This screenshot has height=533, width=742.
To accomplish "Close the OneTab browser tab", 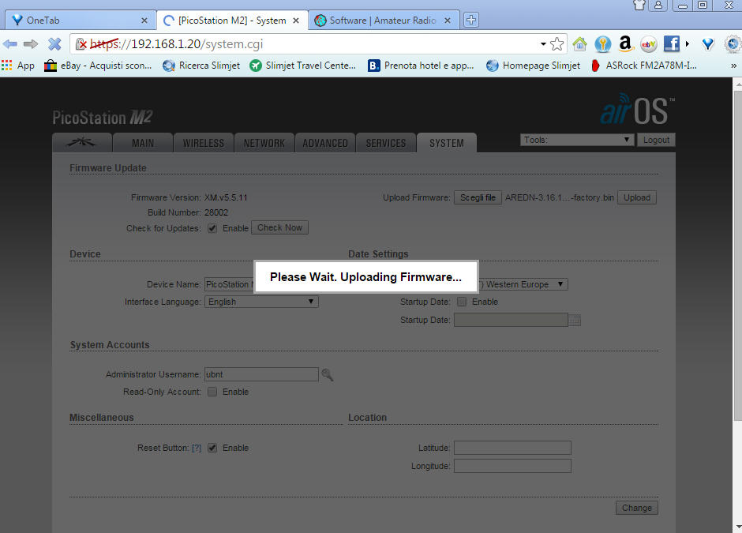I will pyautogui.click(x=144, y=21).
